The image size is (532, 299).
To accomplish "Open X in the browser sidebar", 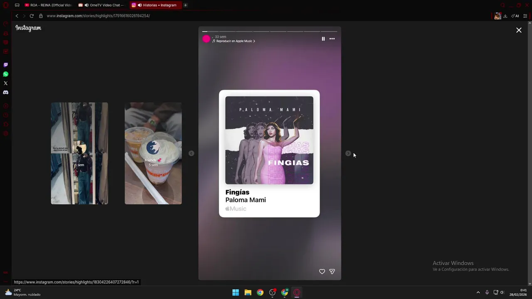I will [x=5, y=83].
